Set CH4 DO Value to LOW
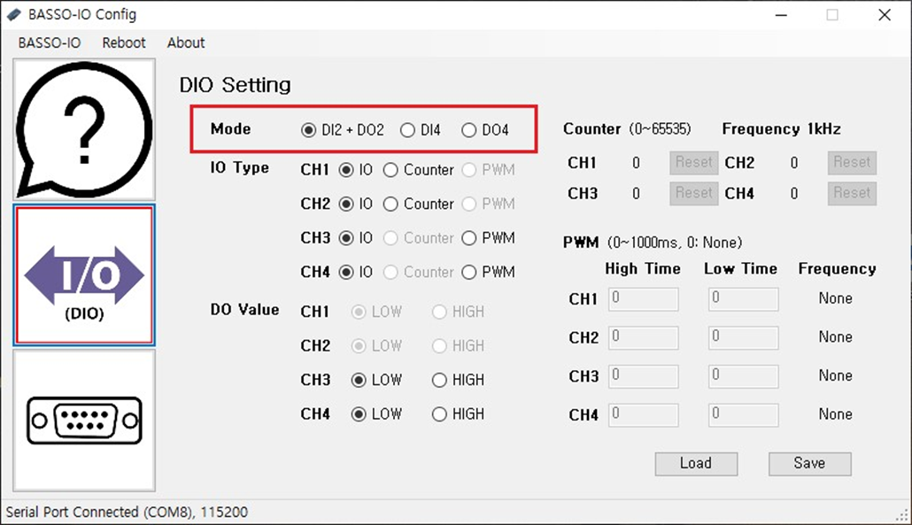912x525 pixels. (x=376, y=414)
